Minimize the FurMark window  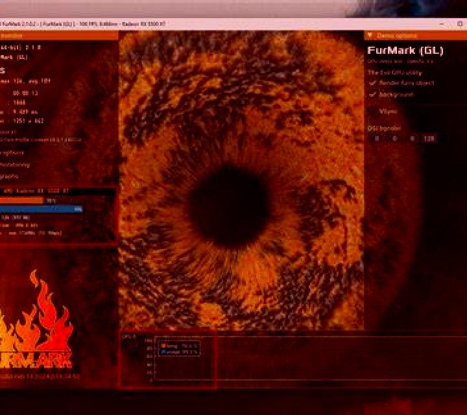(442, 24)
